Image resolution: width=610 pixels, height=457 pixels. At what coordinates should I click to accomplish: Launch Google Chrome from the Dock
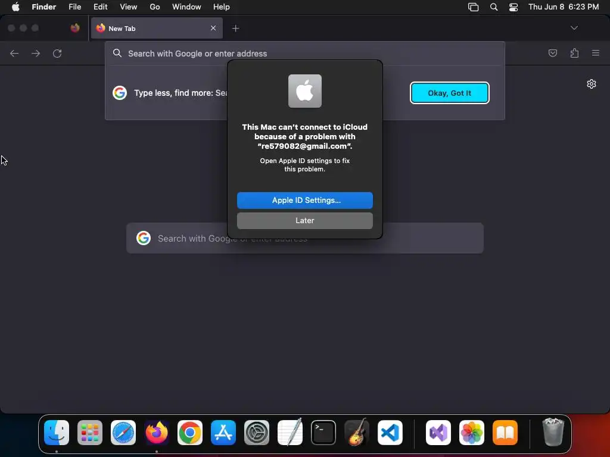[190, 433]
